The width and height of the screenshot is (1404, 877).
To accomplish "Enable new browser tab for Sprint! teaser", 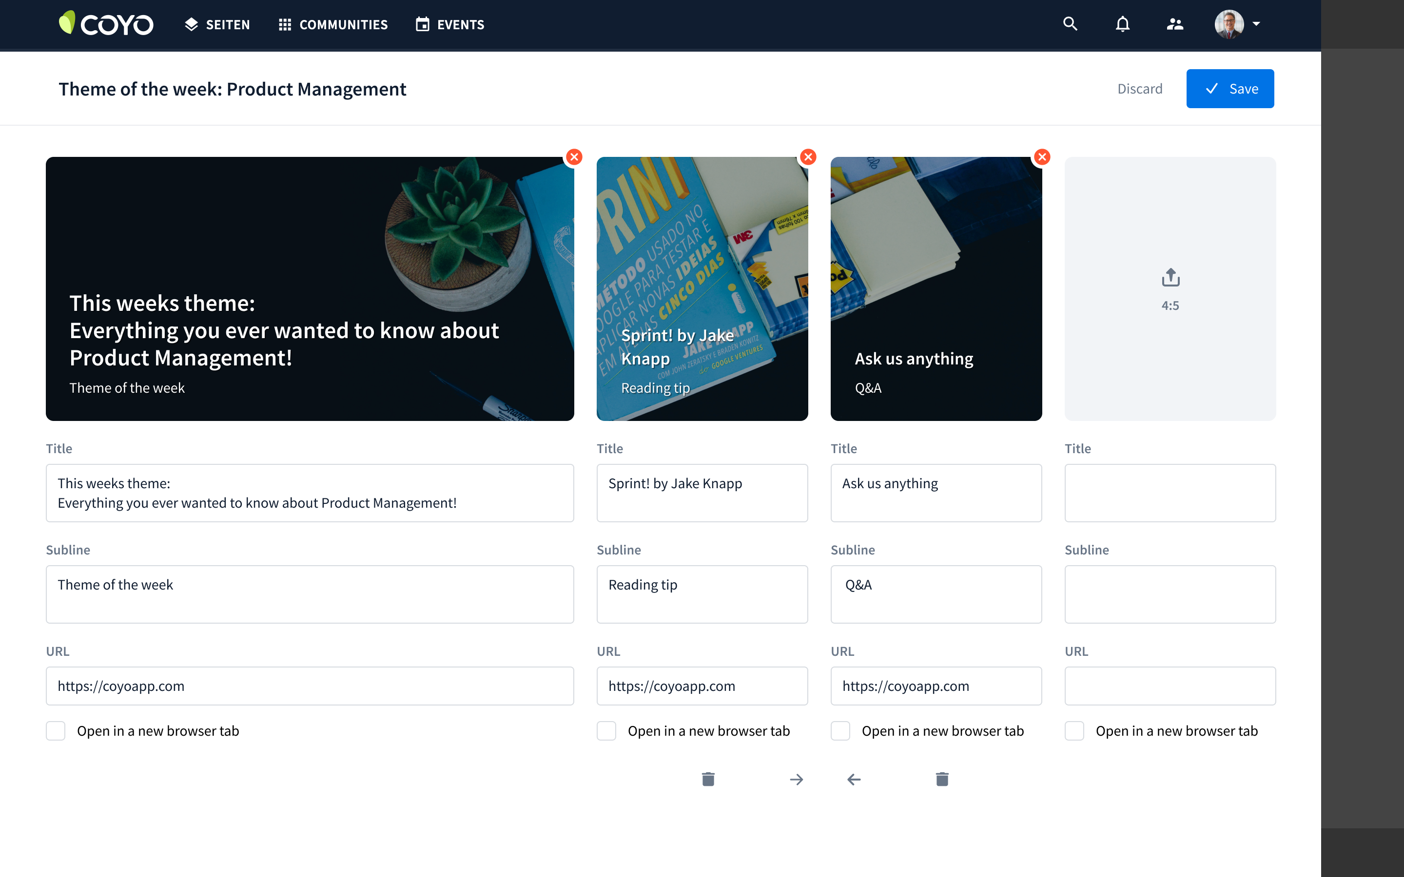I will (606, 731).
